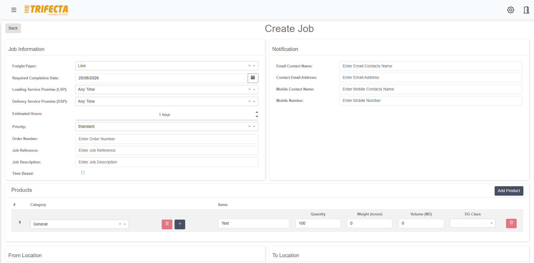Open the DG Class dropdown
The height and width of the screenshot is (263, 534).
[x=473, y=223]
